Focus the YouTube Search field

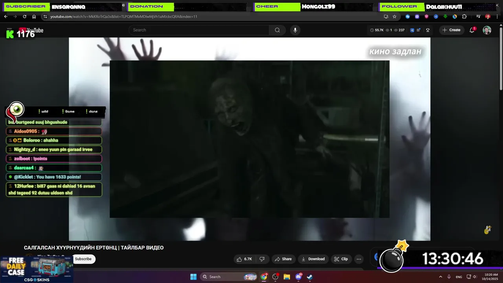coord(200,30)
